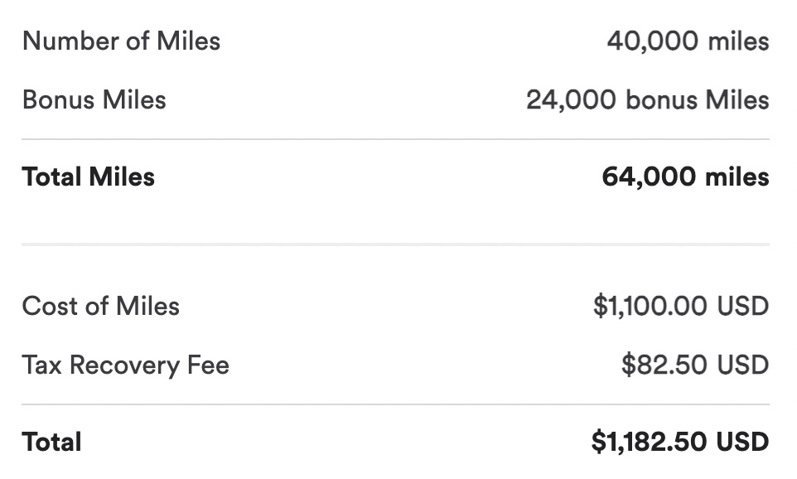This screenshot has width=797, height=479.
Task: Click the bold Total label
Action: (51, 442)
